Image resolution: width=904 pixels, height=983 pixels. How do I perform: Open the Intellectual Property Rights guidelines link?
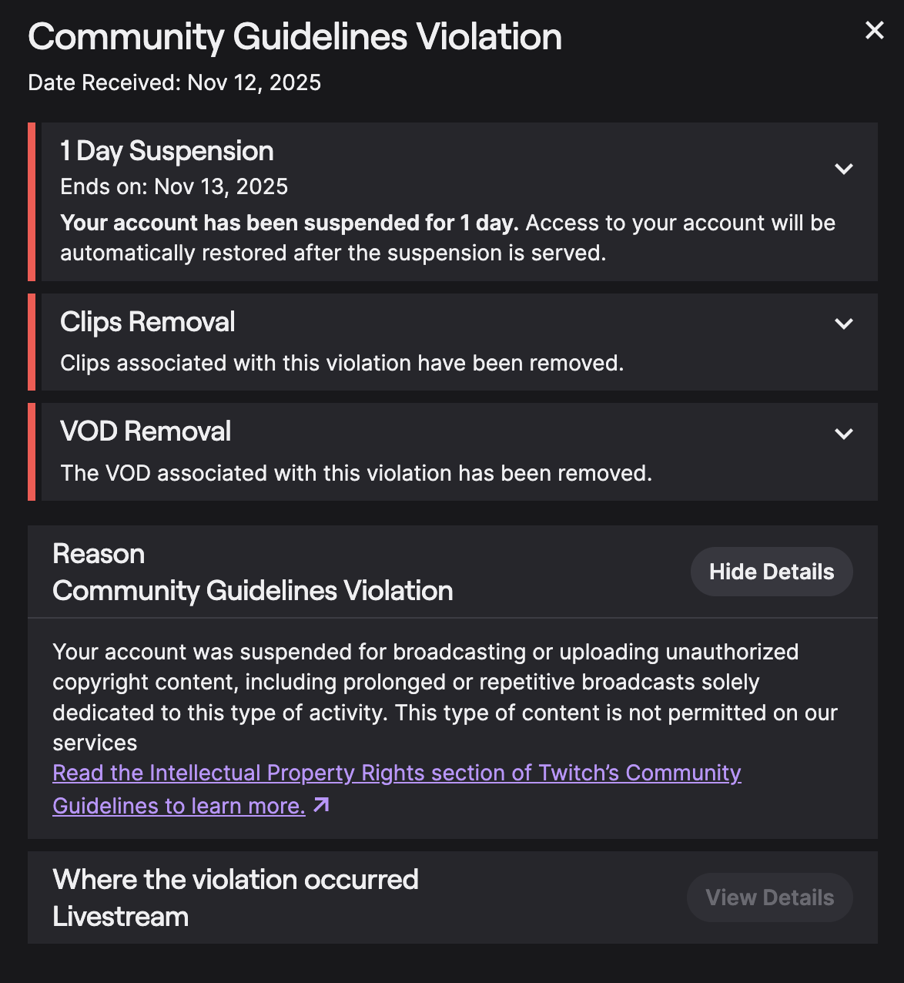click(x=396, y=773)
